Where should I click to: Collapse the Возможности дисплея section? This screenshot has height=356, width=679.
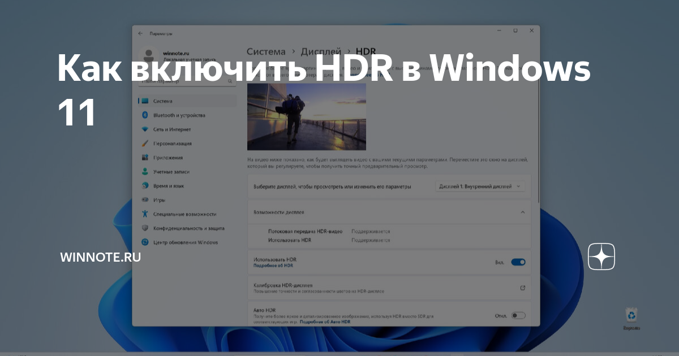coord(522,212)
